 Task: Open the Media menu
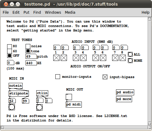pos(70,12)
